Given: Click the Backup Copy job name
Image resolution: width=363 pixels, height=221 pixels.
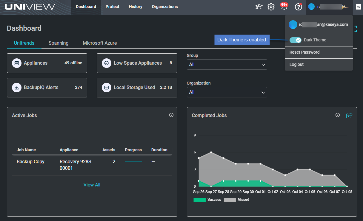Looking at the screenshot, I should pos(30,162).
